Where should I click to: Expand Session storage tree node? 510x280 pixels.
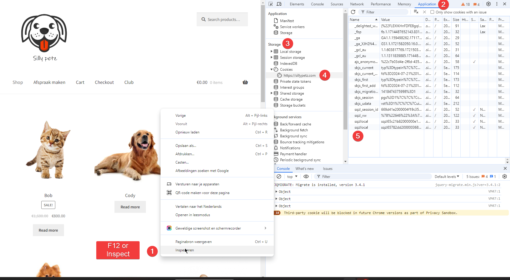tap(271, 57)
